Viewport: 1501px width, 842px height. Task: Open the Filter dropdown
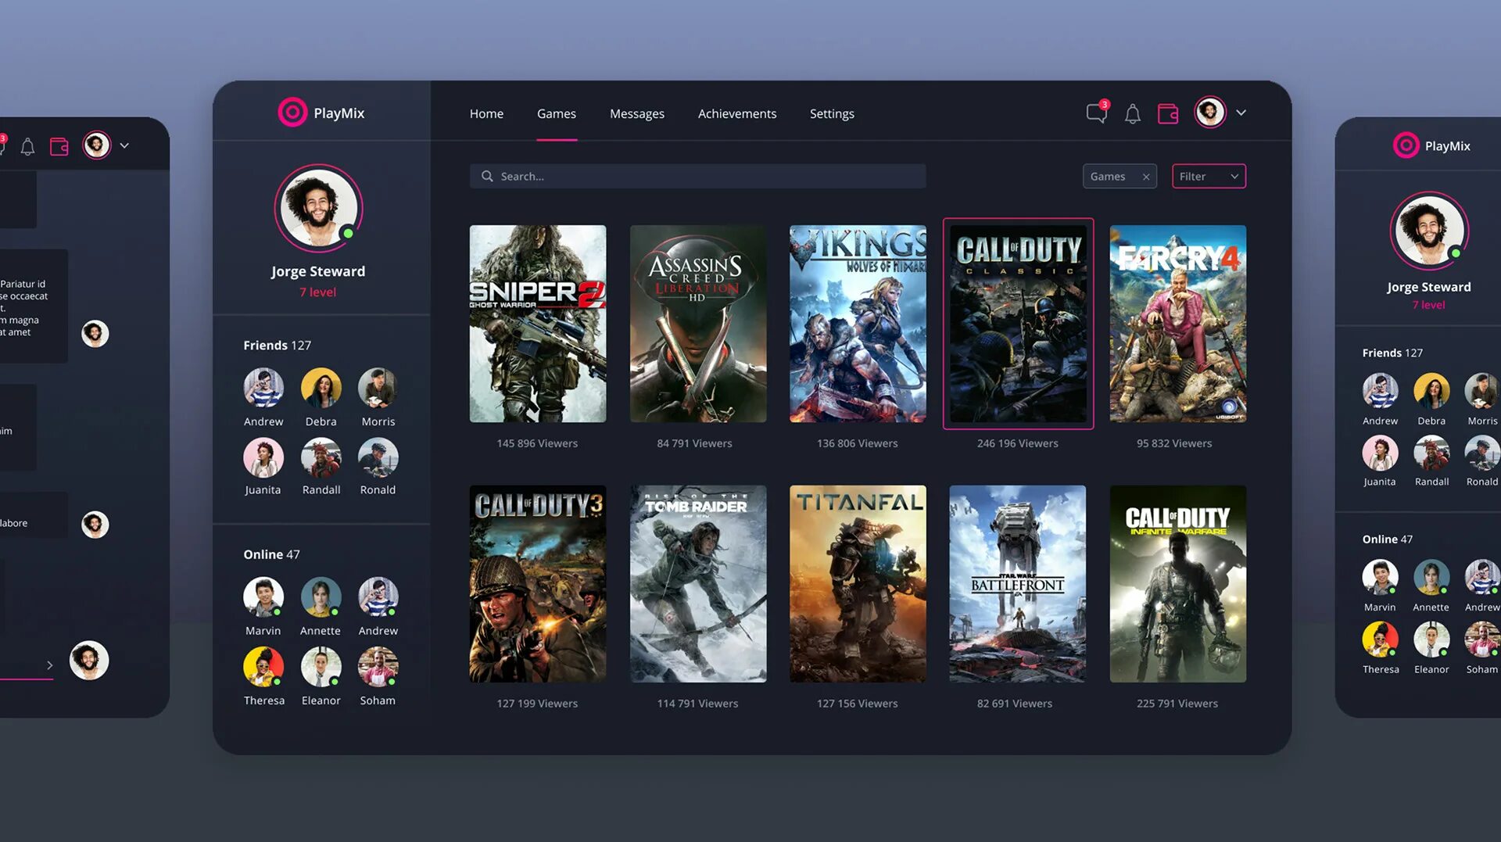[1209, 176]
